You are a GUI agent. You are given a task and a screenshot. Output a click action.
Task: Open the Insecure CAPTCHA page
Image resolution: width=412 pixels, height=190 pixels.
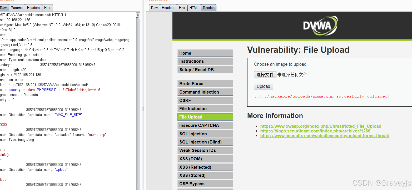(x=205, y=125)
